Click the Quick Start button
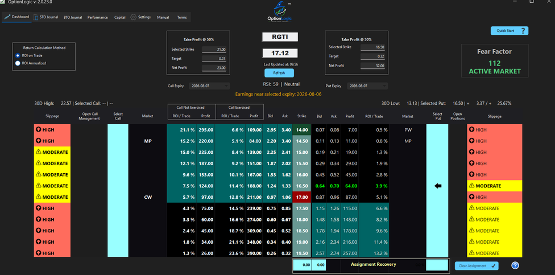This screenshot has height=275, width=555. 510,31
